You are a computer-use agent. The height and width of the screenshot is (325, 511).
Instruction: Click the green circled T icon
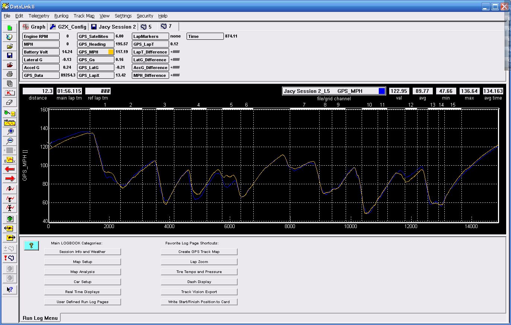10,219
